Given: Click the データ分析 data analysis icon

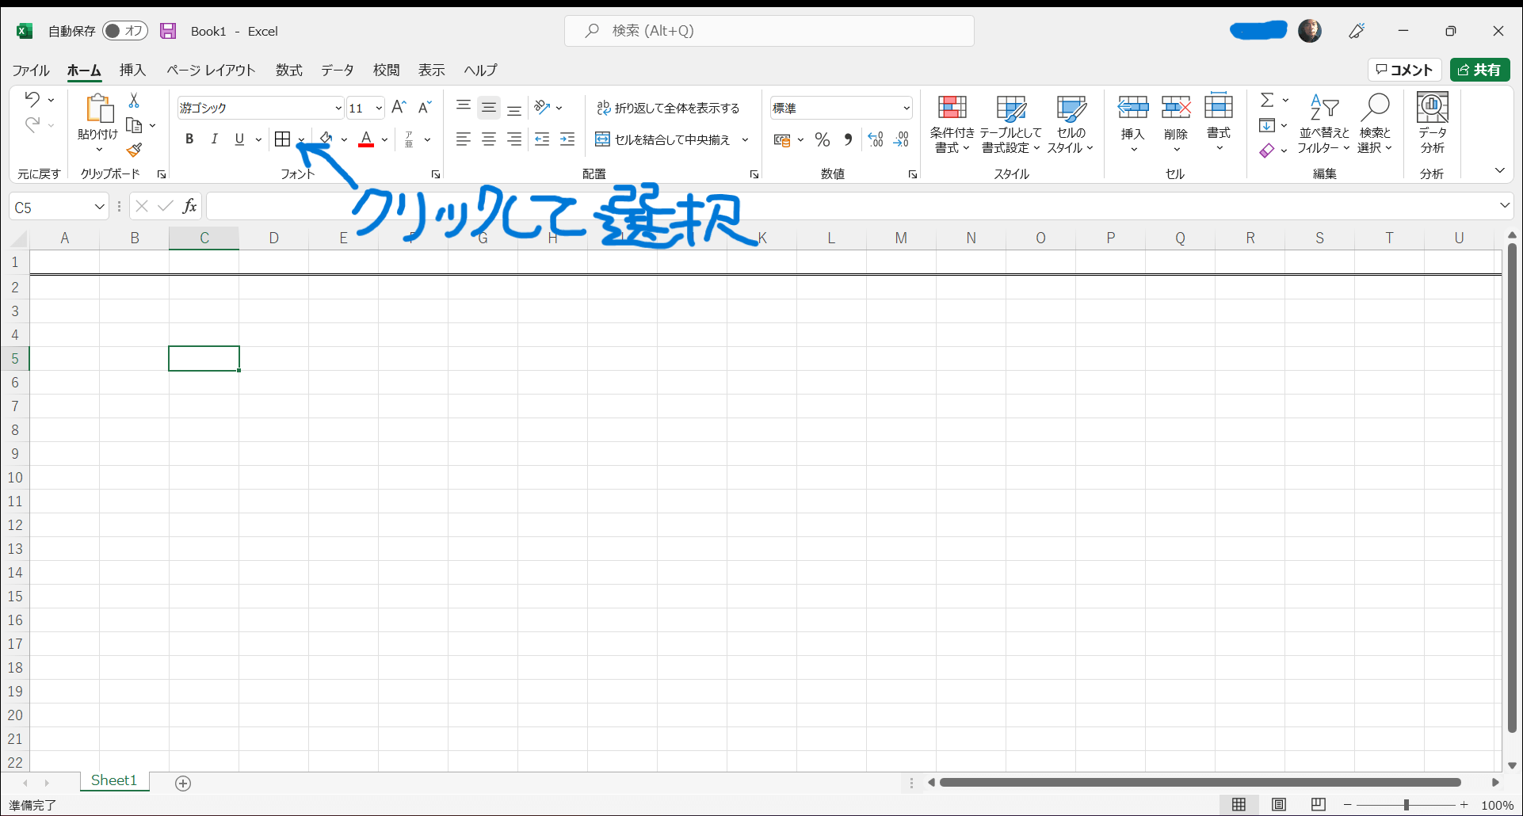Looking at the screenshot, I should point(1432,124).
